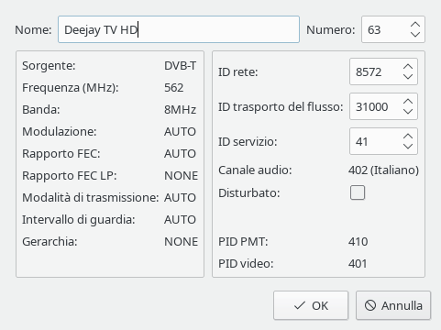Click the Rapporto FEC LP label
This screenshot has height=330, width=441.
(x=70, y=176)
